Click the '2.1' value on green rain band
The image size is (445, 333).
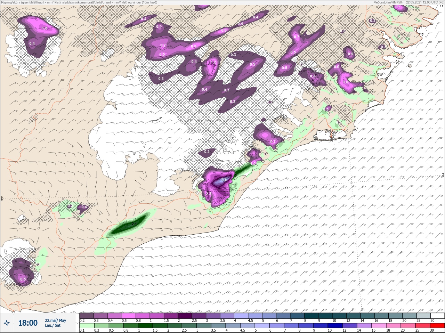click(x=135, y=224)
